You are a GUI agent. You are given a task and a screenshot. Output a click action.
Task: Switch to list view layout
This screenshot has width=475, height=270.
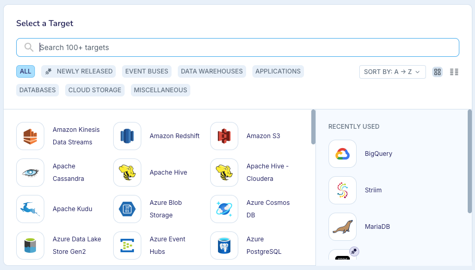[454, 72]
